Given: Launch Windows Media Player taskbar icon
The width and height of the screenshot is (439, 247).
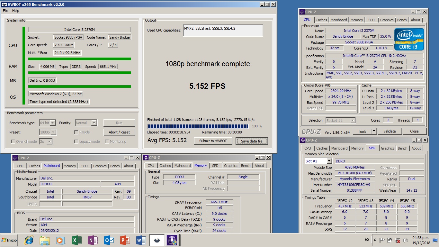Looking at the screenshot, I should coord(60,240).
